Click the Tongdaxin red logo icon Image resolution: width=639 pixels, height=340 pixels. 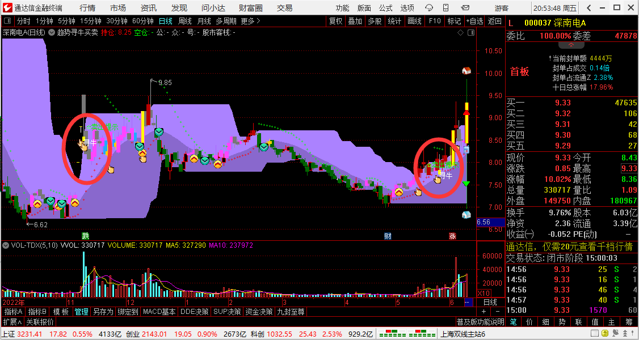[x=7, y=7]
